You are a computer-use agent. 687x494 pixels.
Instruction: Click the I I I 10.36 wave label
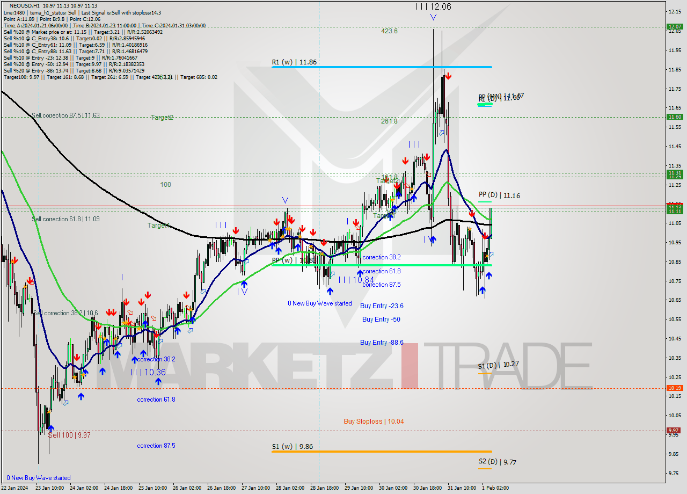point(148,372)
